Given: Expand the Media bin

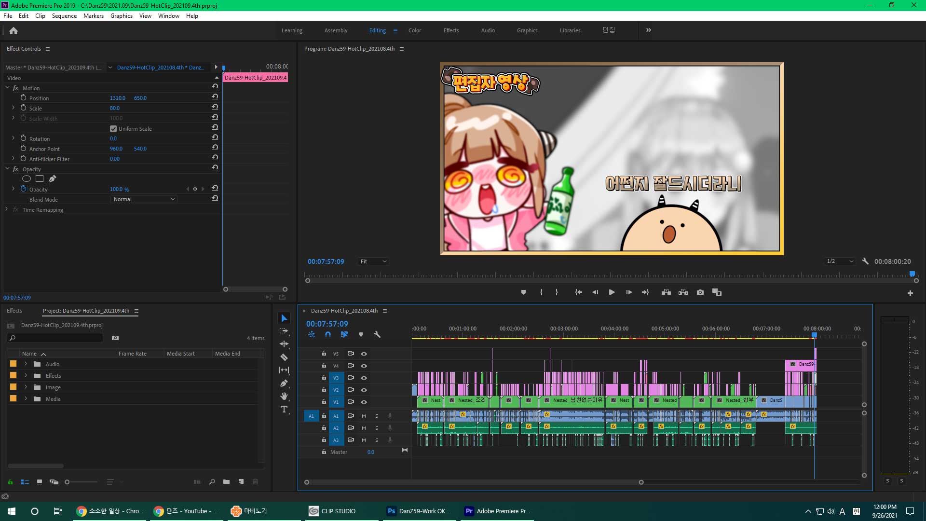Looking at the screenshot, I should 26,398.
